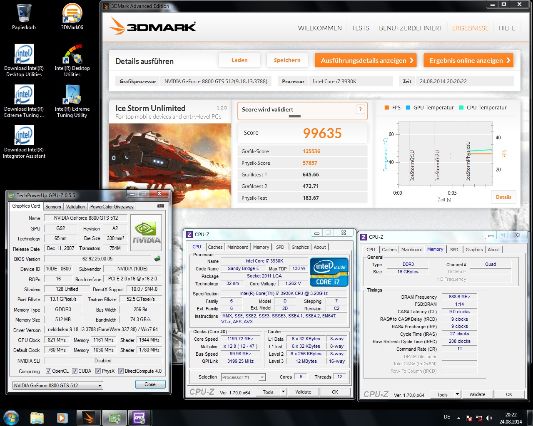Screen dimensions: 533x426
Task: Open the Tools dropdown arrow in CPU-Z CPU window
Action: pos(283,392)
